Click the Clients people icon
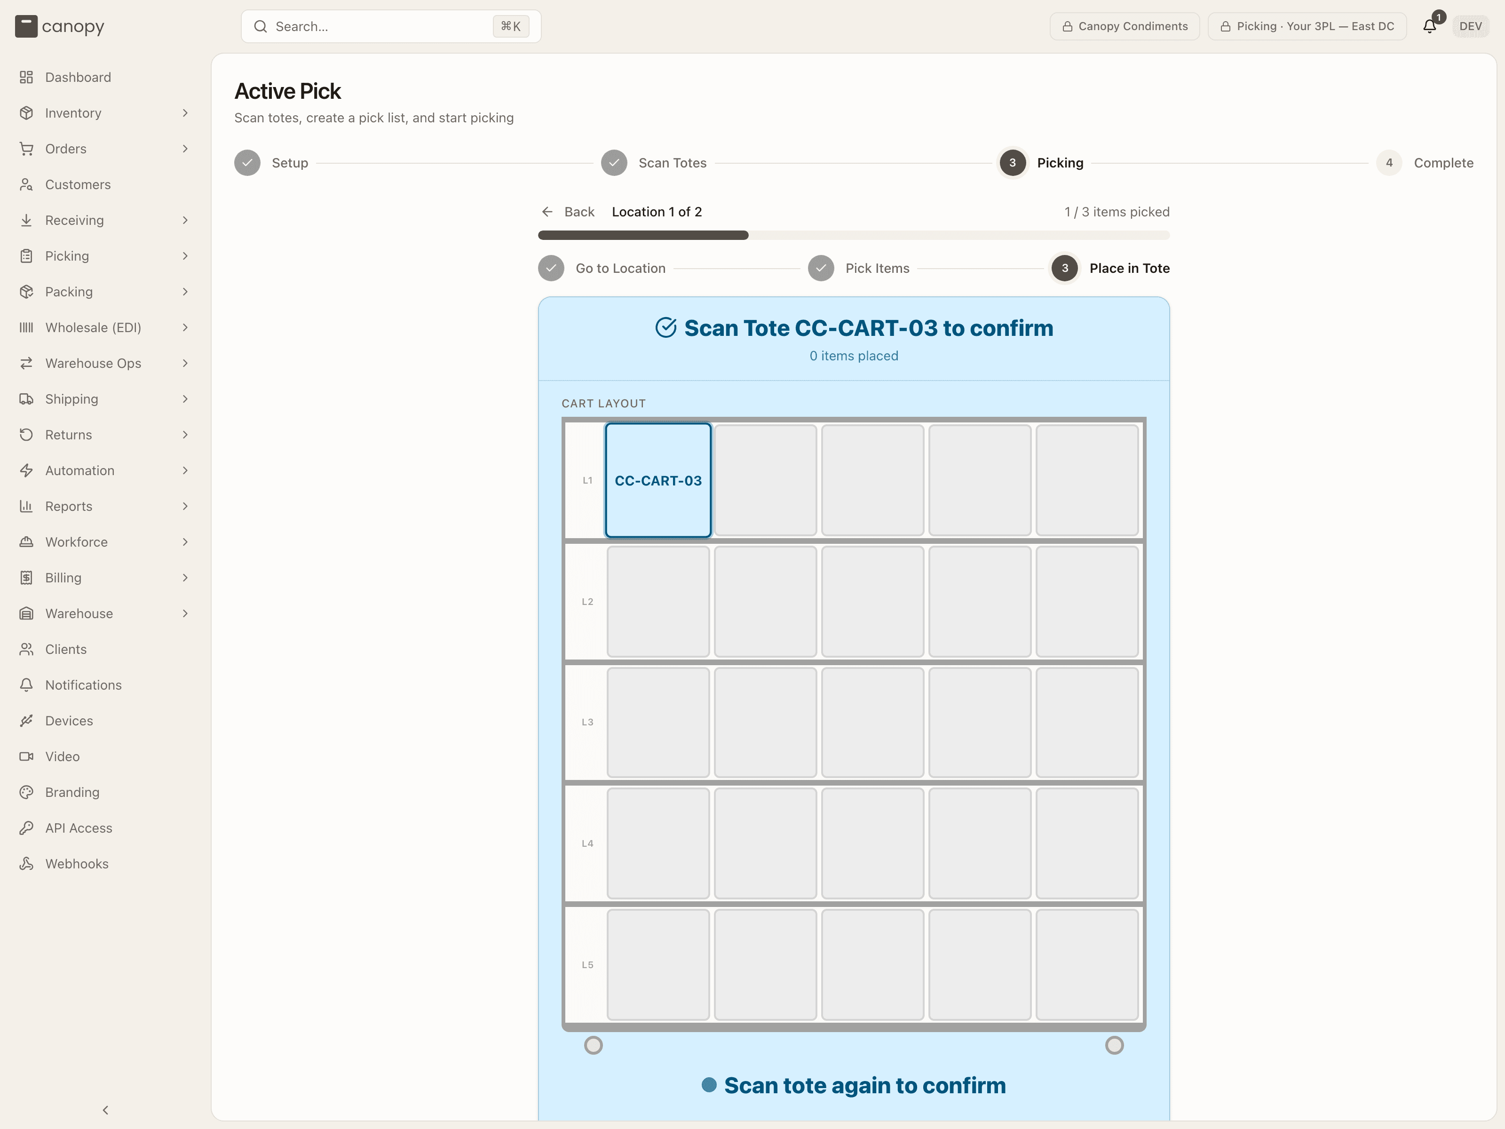Image resolution: width=1505 pixels, height=1129 pixels. 26,649
